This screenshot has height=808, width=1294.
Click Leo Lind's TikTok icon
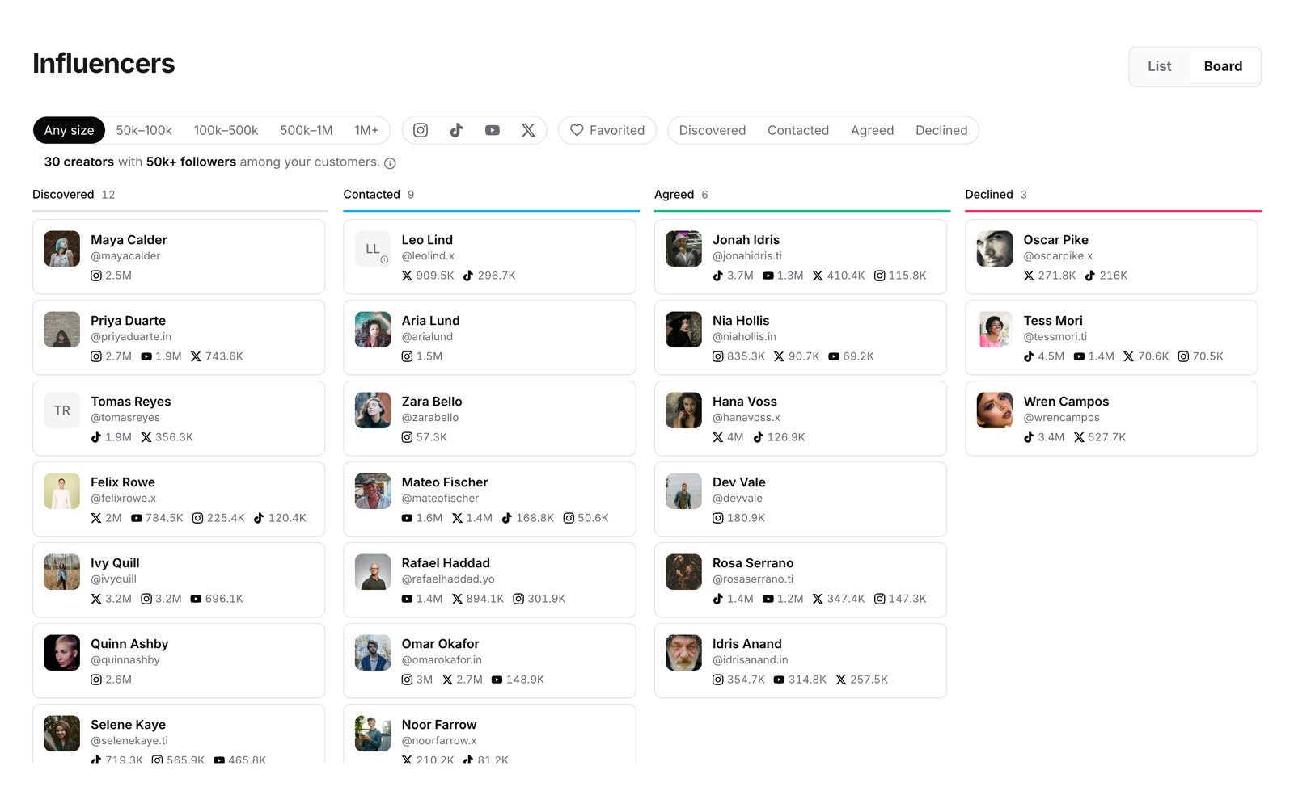[468, 276]
